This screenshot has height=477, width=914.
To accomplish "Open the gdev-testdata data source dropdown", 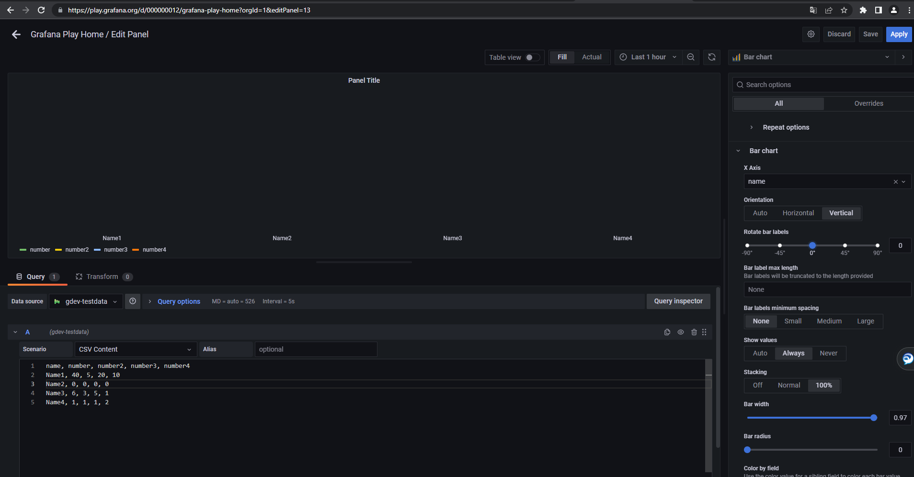I will coord(86,301).
